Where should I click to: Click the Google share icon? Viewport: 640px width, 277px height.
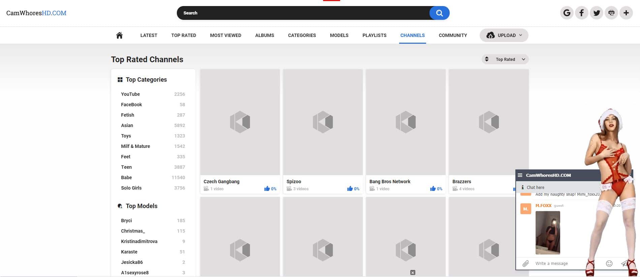[x=567, y=13]
